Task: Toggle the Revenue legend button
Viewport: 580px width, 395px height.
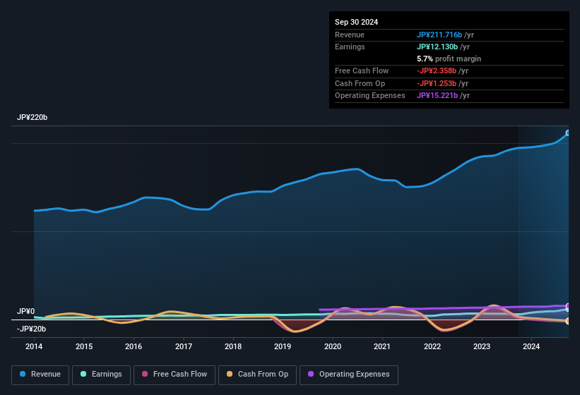Action: [40, 375]
